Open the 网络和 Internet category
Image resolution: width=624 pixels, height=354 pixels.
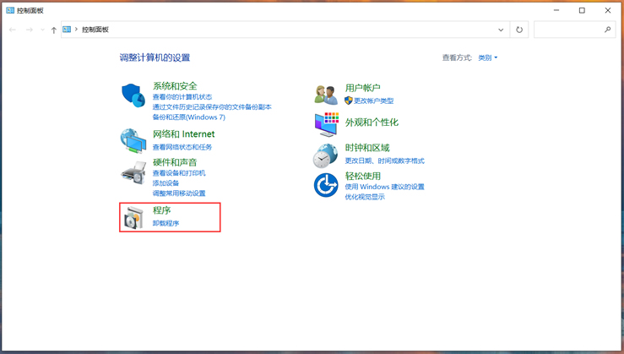tap(184, 134)
